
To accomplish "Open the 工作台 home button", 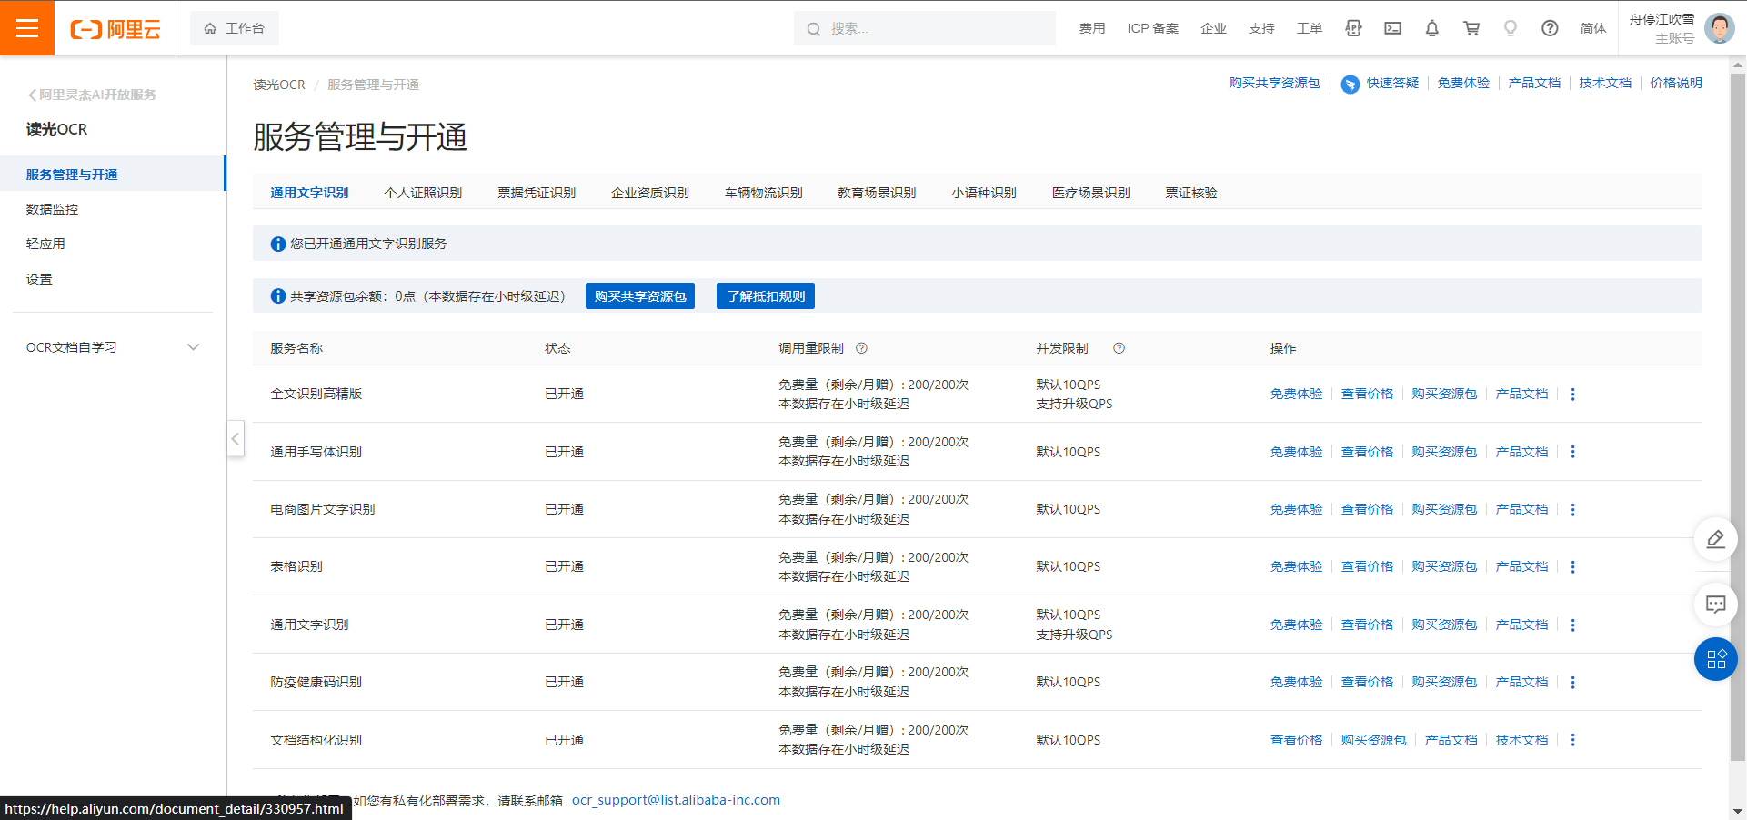I will [x=235, y=28].
